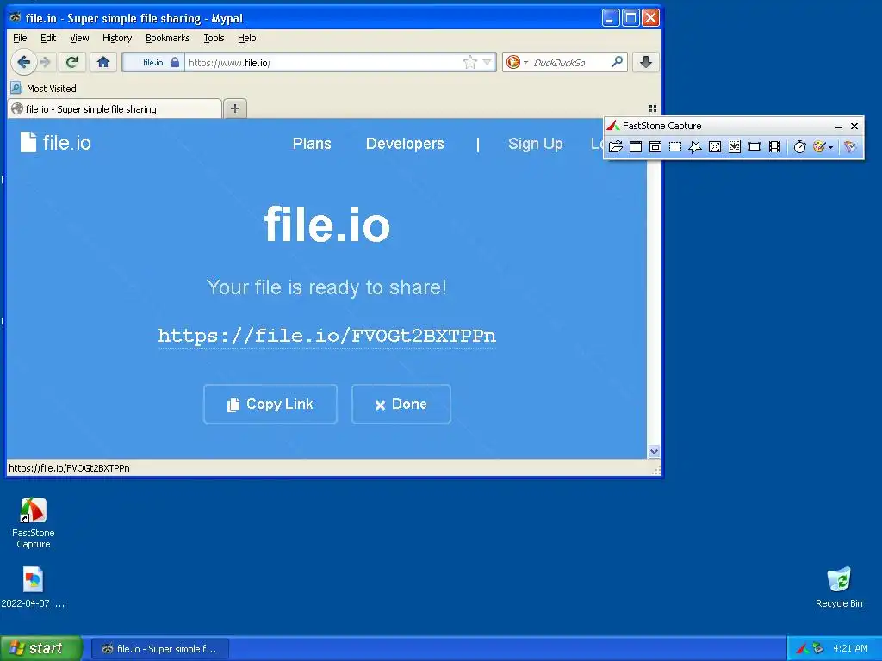This screenshot has width=882, height=661.
Task: Click the Done button
Action: pyautogui.click(x=401, y=405)
